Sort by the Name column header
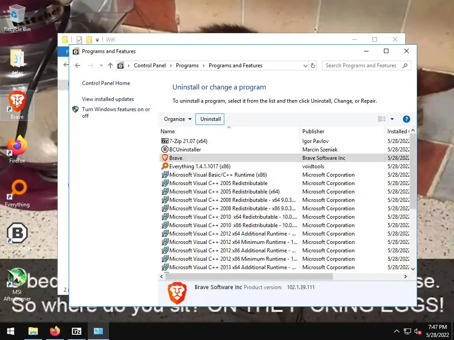 (229, 131)
